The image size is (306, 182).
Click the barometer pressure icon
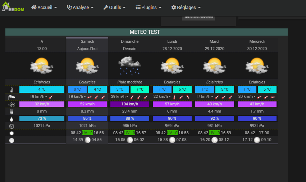pos(12,126)
